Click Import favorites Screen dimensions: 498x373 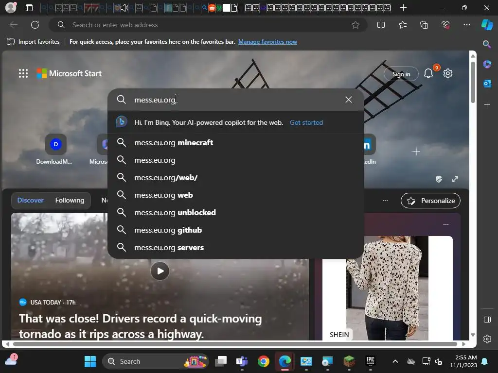tap(33, 42)
